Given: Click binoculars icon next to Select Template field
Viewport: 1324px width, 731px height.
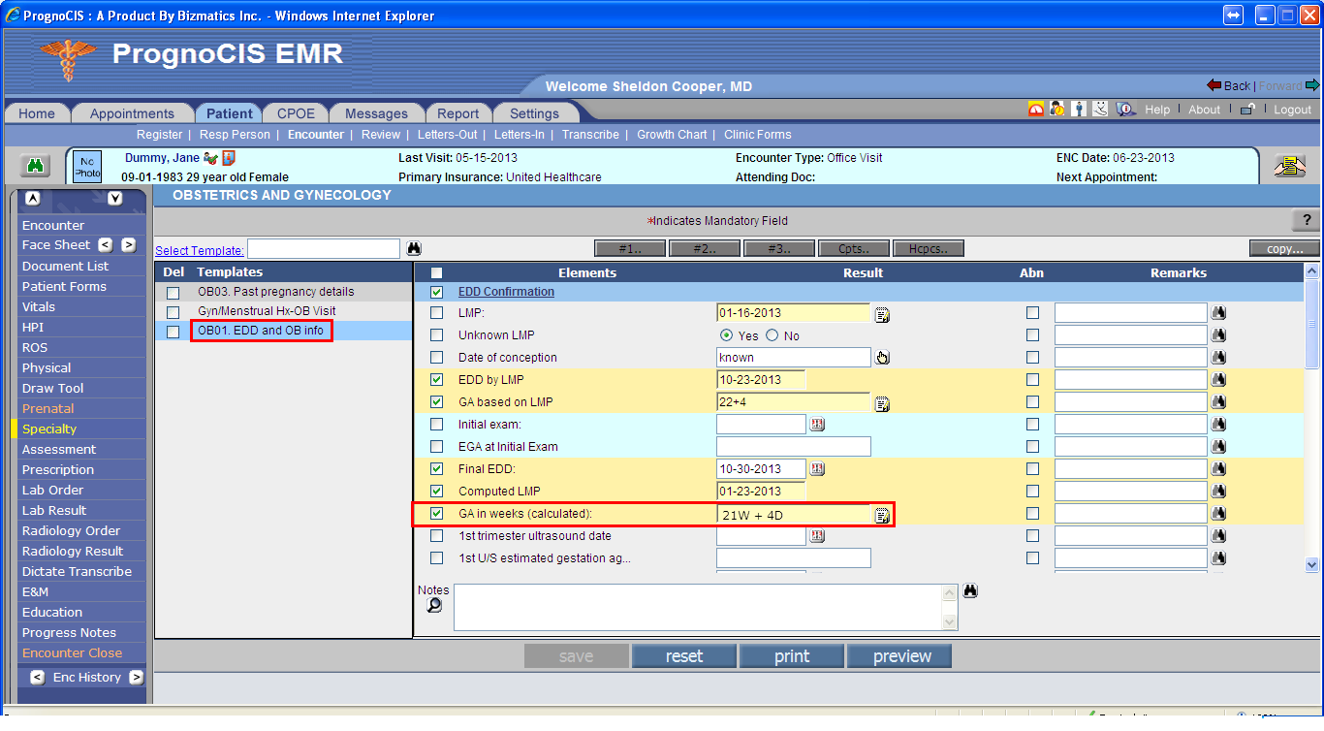Looking at the screenshot, I should pos(414,249).
